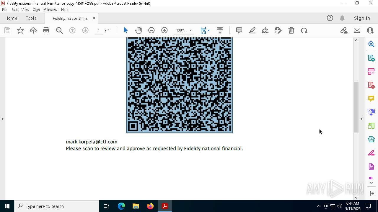378x212 pixels.
Task: Show more tools chevron in right pane
Action: tap(371, 183)
